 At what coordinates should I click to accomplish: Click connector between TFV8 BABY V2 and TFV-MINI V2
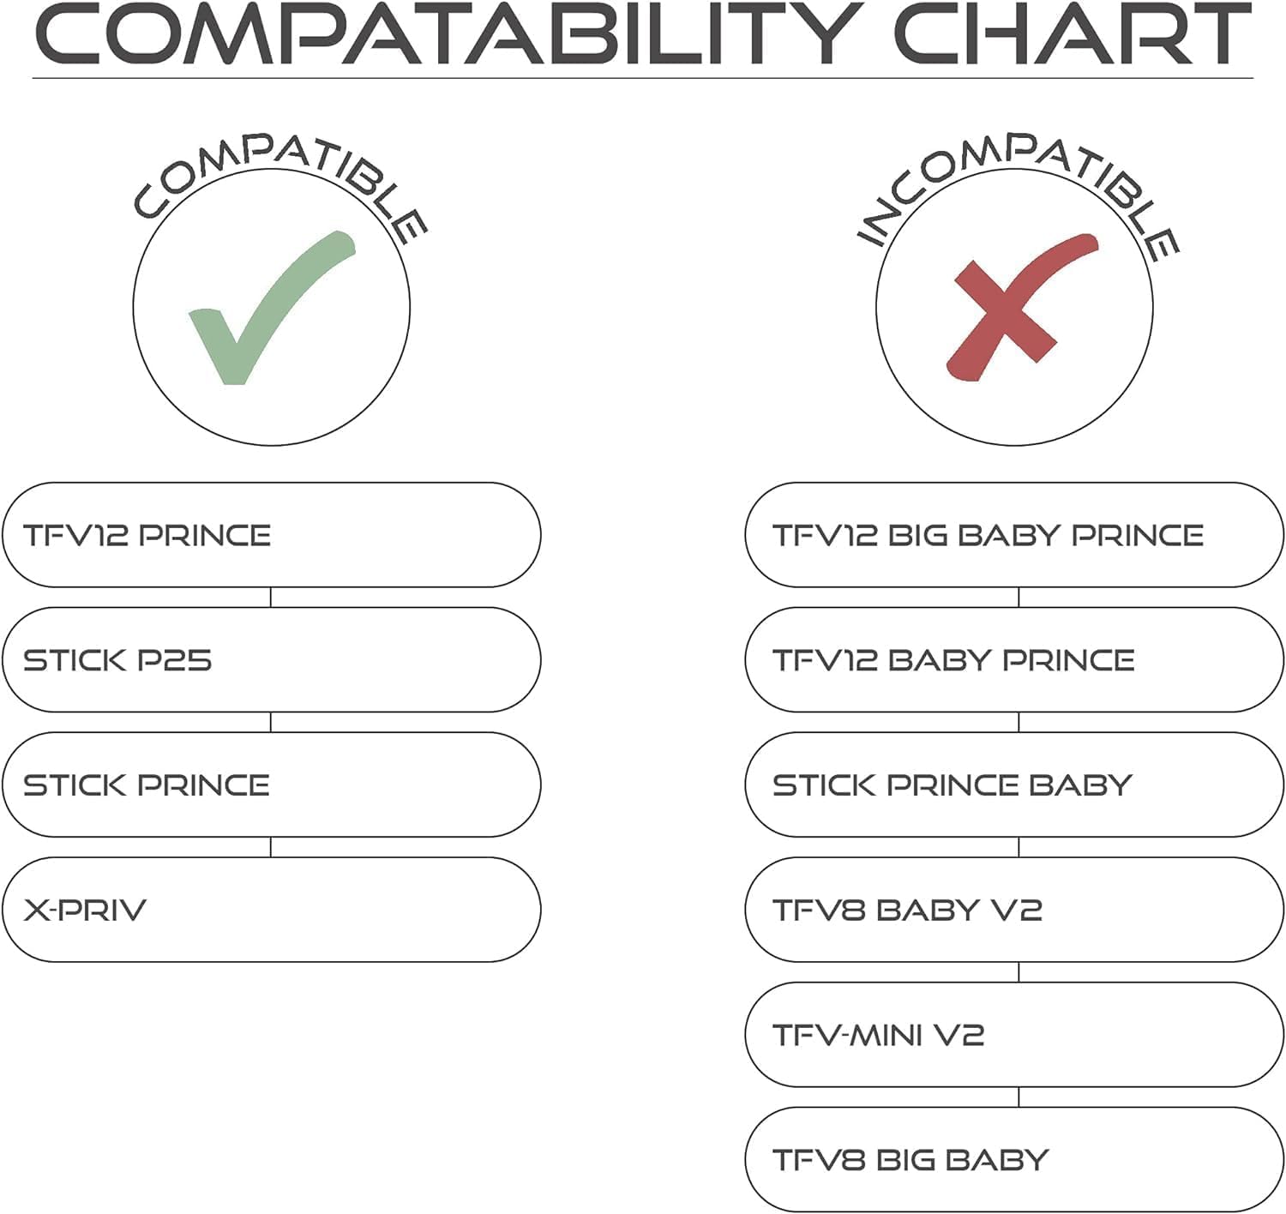1019,972
